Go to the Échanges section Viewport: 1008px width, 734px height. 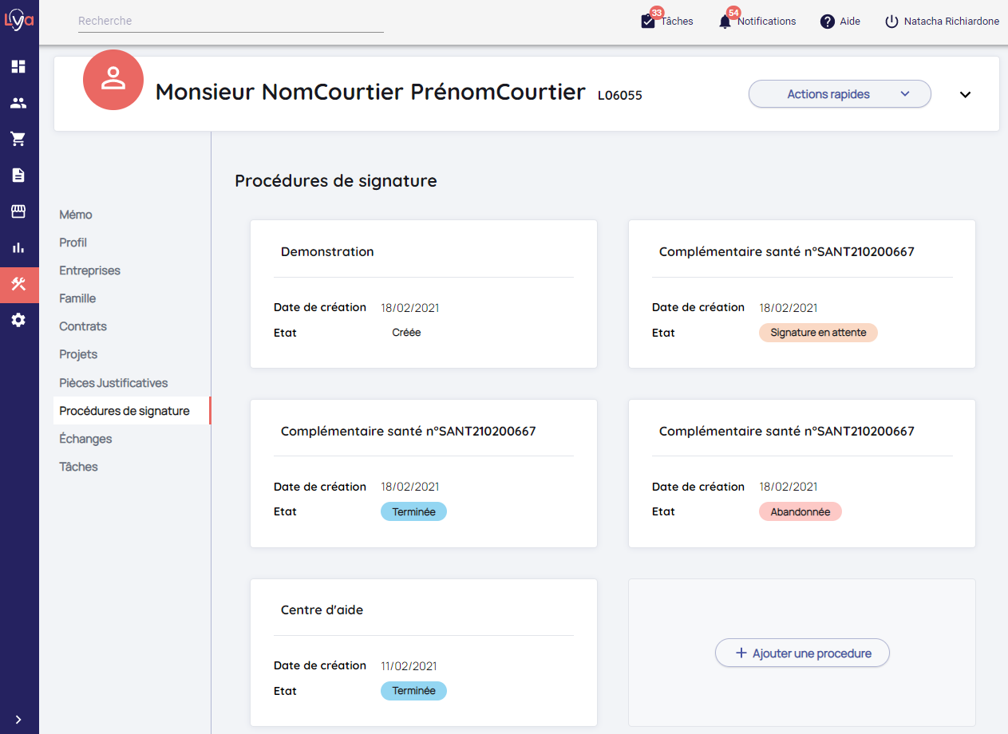(85, 439)
